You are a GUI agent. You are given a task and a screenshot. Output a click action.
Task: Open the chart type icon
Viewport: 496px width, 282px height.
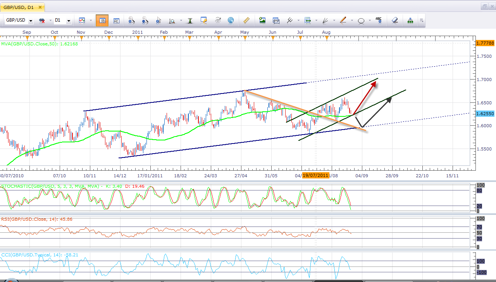[x=82, y=21]
